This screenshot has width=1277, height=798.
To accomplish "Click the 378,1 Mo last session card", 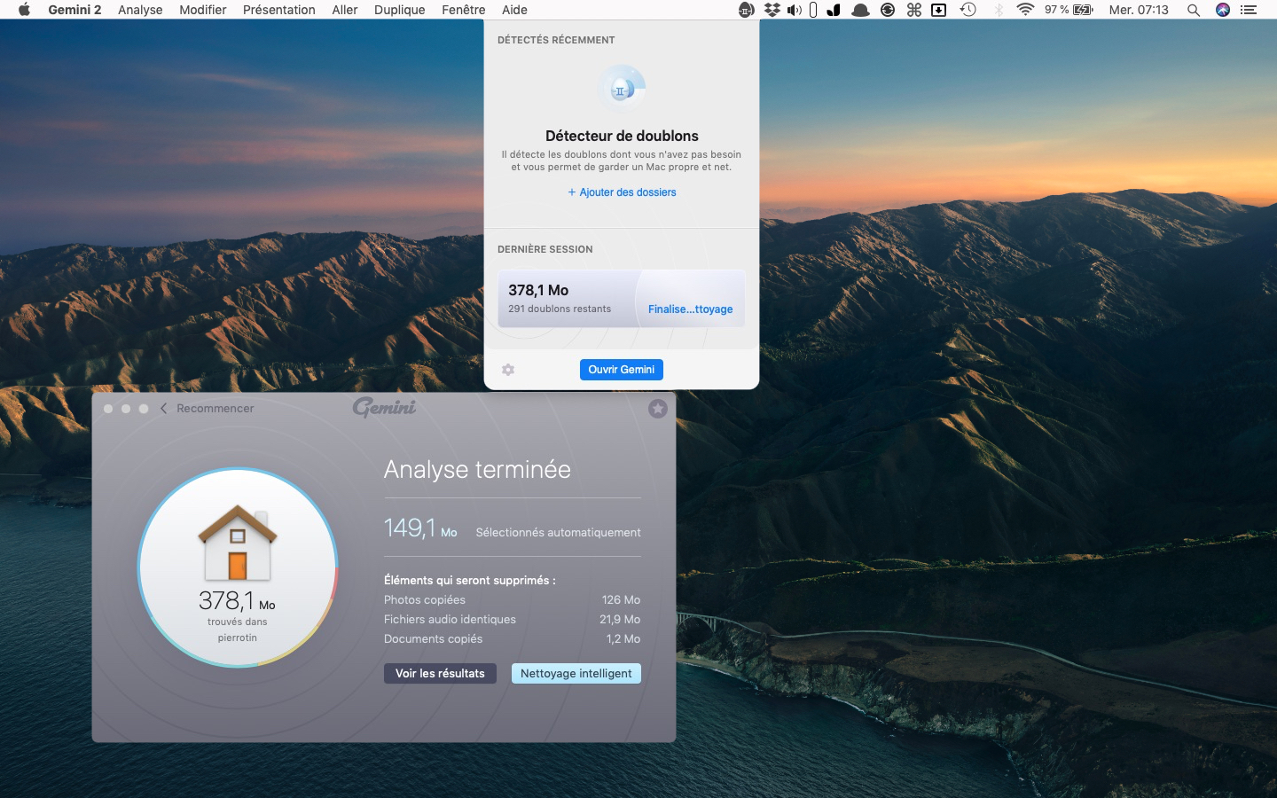I will coord(622,299).
